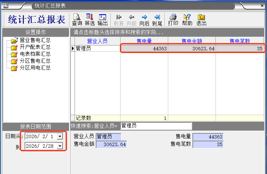Viewport: 267px width, 174px height.
Task: Expand the 到 end date dropdown
Action: (60, 146)
